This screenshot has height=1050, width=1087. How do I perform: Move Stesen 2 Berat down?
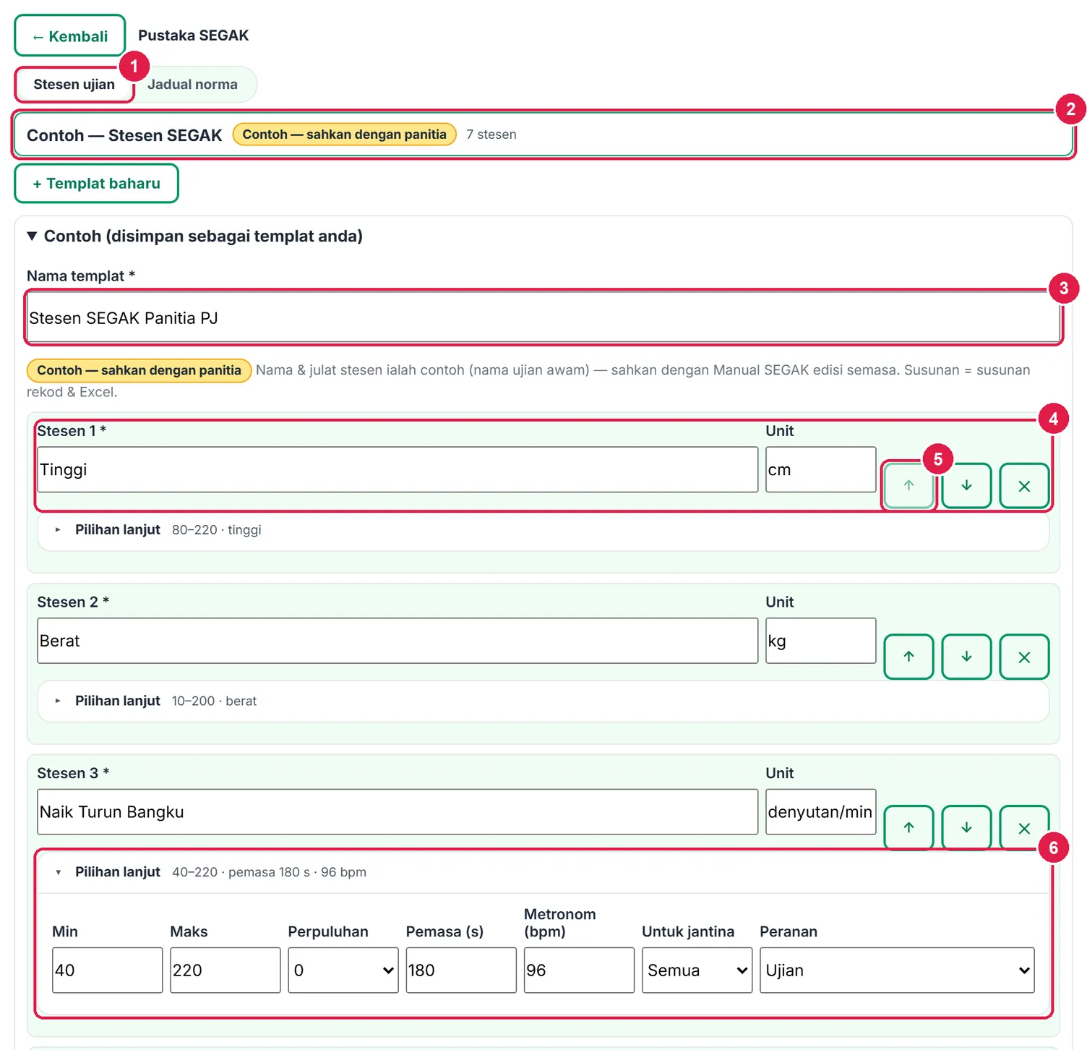pos(966,657)
